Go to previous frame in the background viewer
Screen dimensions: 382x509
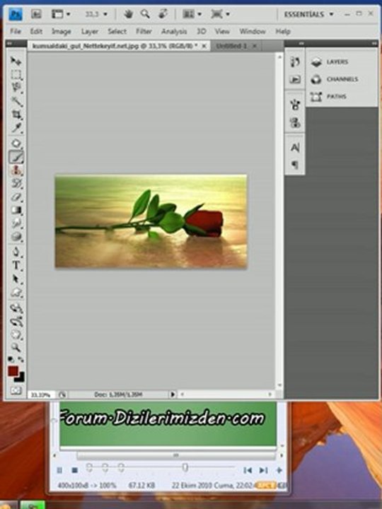click(x=248, y=470)
